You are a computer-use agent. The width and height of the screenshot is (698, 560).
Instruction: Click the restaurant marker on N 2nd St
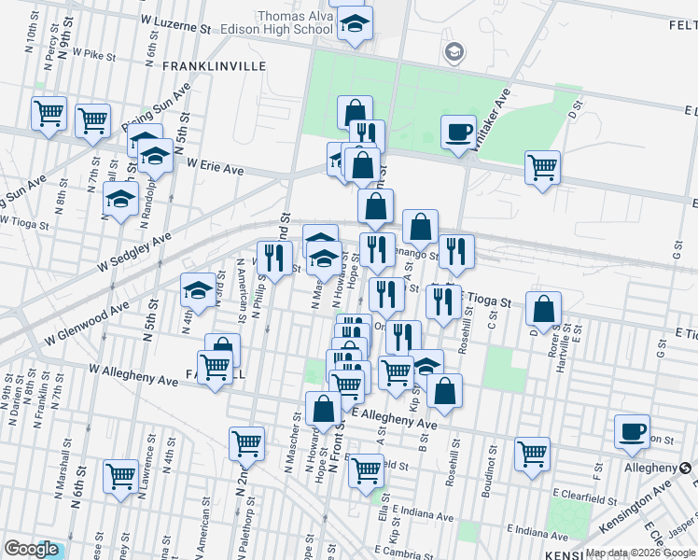[x=274, y=259]
